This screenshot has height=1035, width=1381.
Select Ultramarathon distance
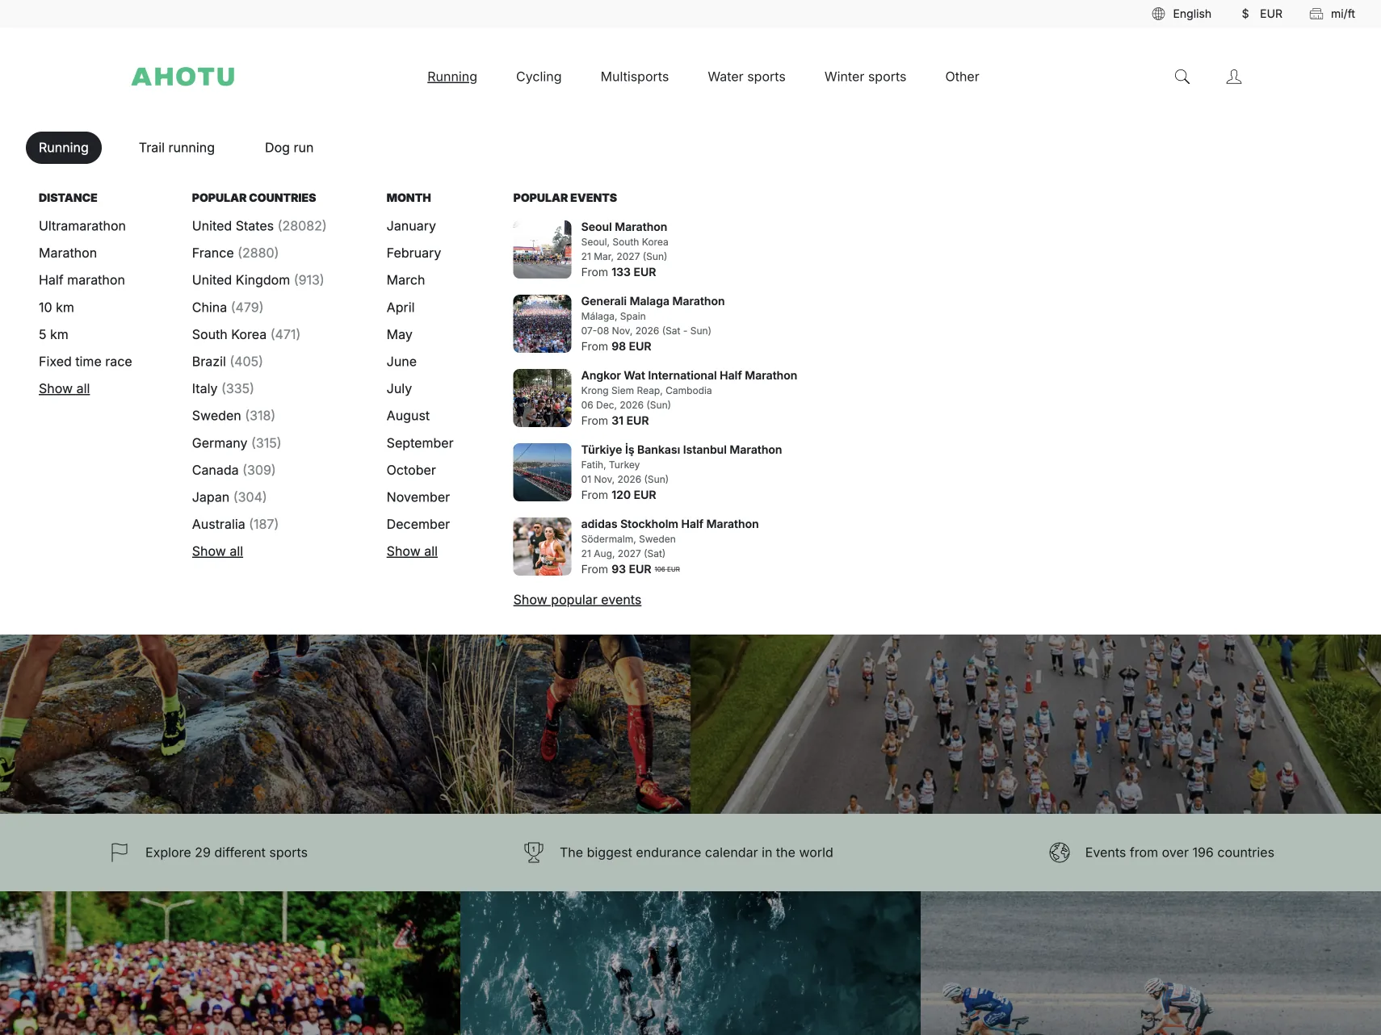click(x=82, y=226)
